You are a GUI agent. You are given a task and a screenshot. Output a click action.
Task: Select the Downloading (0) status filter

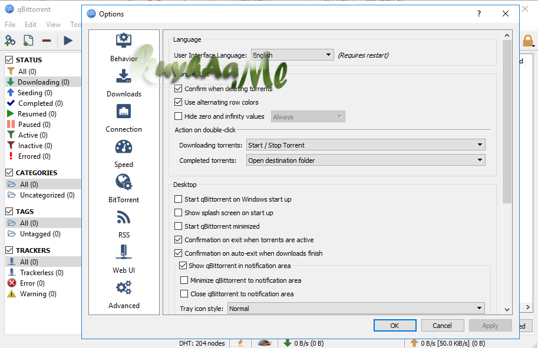click(43, 82)
